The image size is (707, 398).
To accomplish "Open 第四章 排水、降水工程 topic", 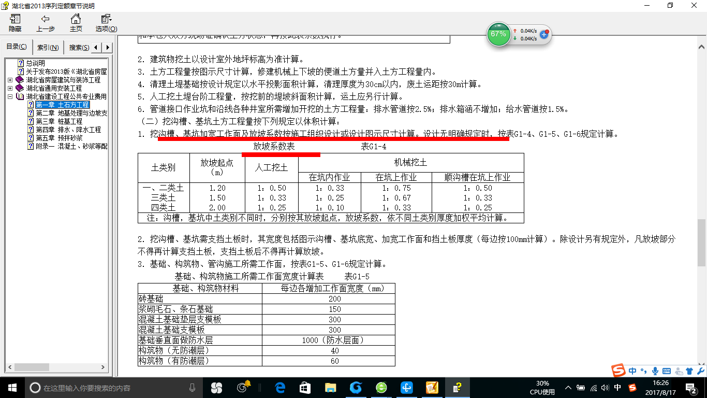I will pos(68,130).
